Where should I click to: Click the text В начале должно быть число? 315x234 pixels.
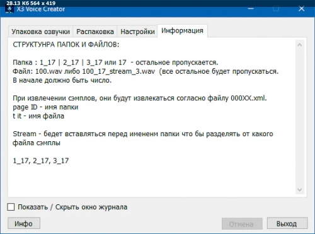pyautogui.click(x=62, y=80)
